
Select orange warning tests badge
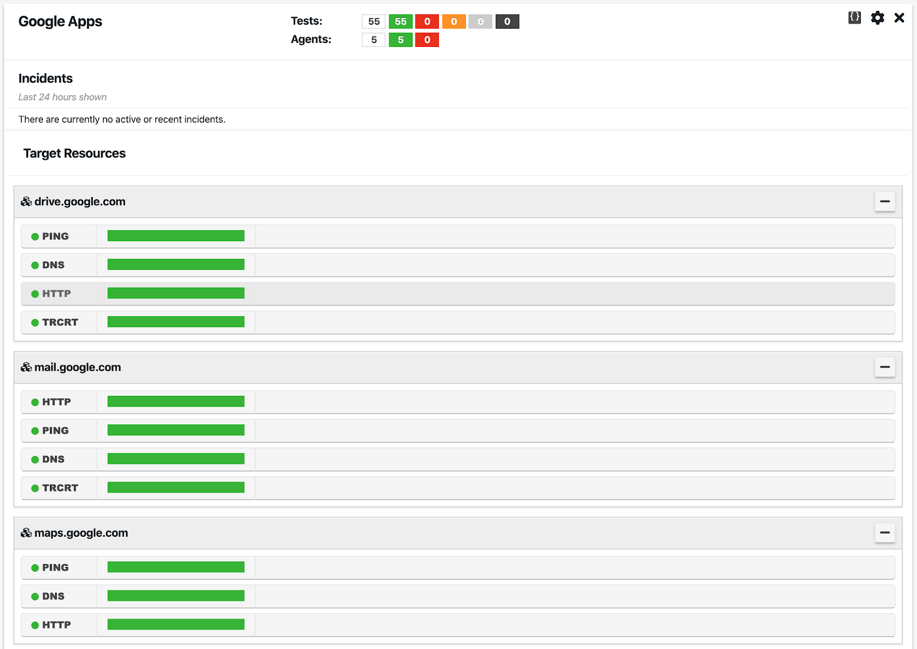click(x=454, y=22)
